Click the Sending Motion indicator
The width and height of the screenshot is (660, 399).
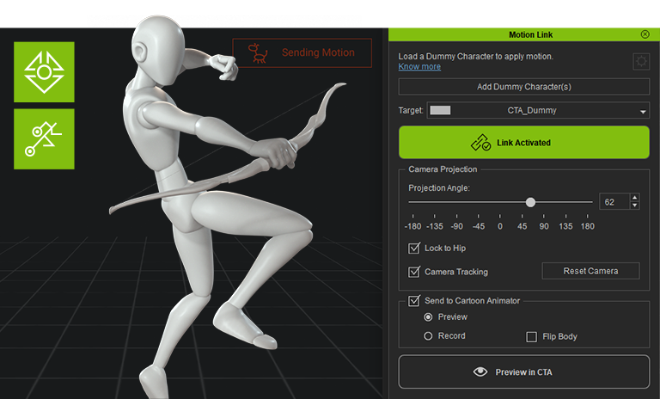coord(302,53)
